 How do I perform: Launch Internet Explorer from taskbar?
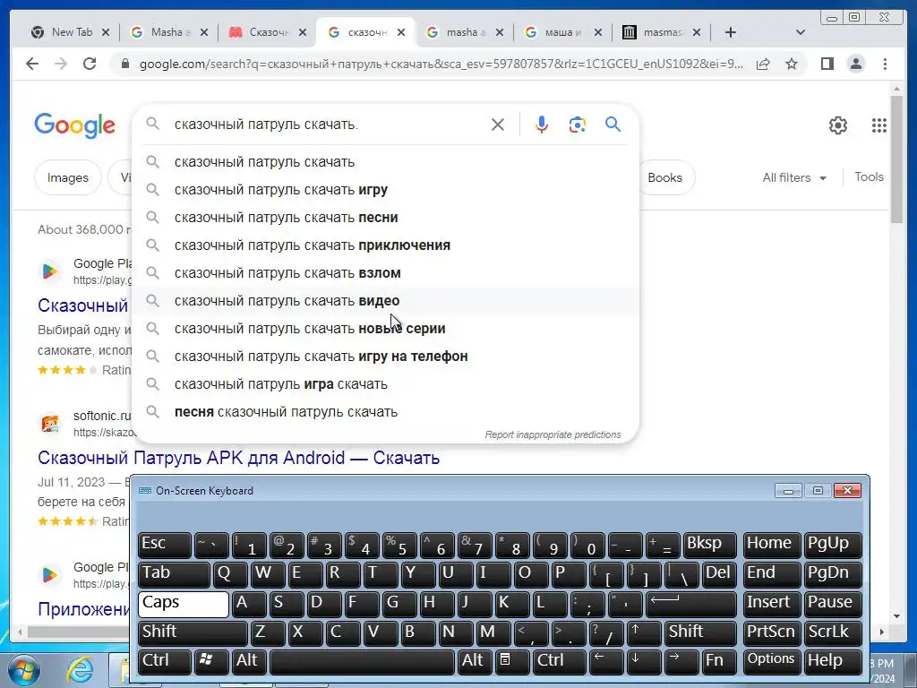pyautogui.click(x=80, y=670)
